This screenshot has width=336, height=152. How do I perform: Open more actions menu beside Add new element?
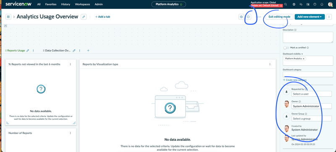[x=329, y=17]
